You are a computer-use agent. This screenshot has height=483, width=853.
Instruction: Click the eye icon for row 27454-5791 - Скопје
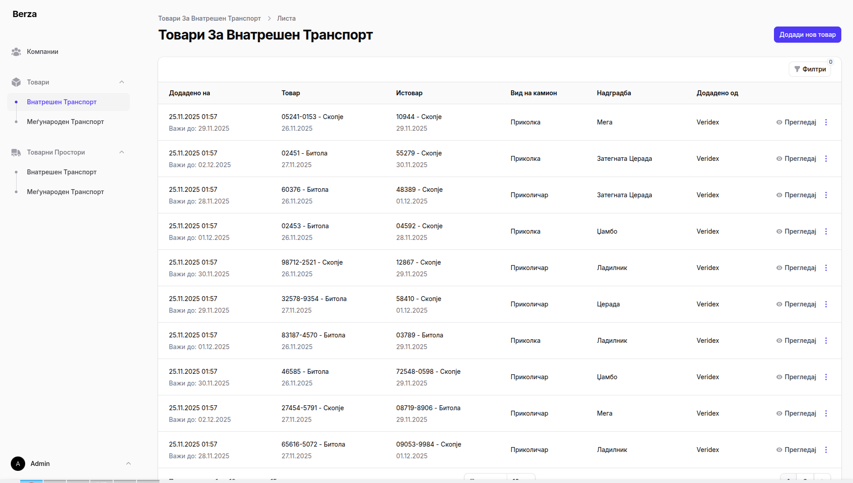click(x=779, y=413)
